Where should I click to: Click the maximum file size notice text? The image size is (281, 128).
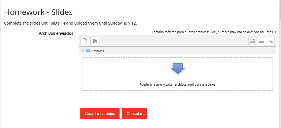(214, 32)
